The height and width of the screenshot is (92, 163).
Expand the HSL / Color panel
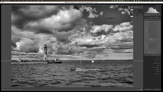(x=160, y=61)
